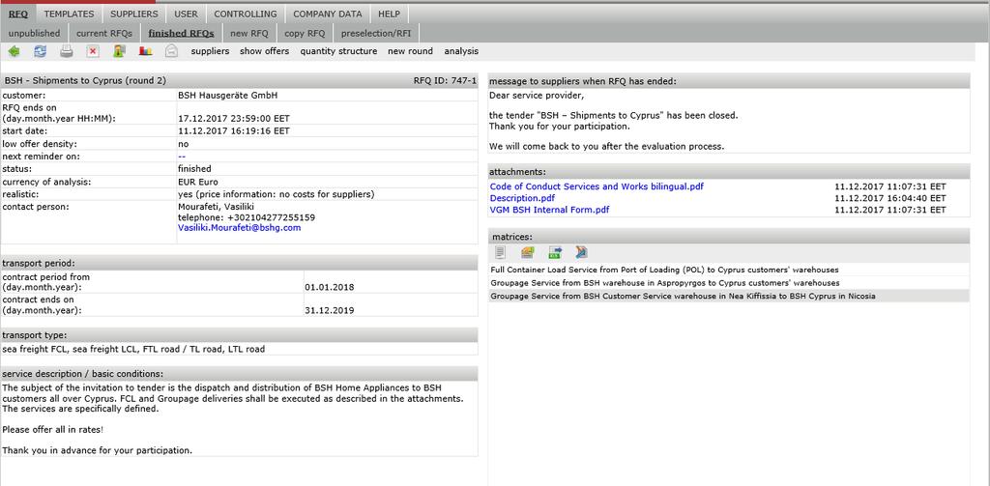Click the orange stacked layers icon under matrices

[x=527, y=252]
